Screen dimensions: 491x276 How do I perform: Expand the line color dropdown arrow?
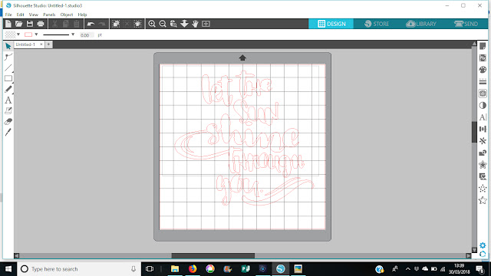point(36,34)
